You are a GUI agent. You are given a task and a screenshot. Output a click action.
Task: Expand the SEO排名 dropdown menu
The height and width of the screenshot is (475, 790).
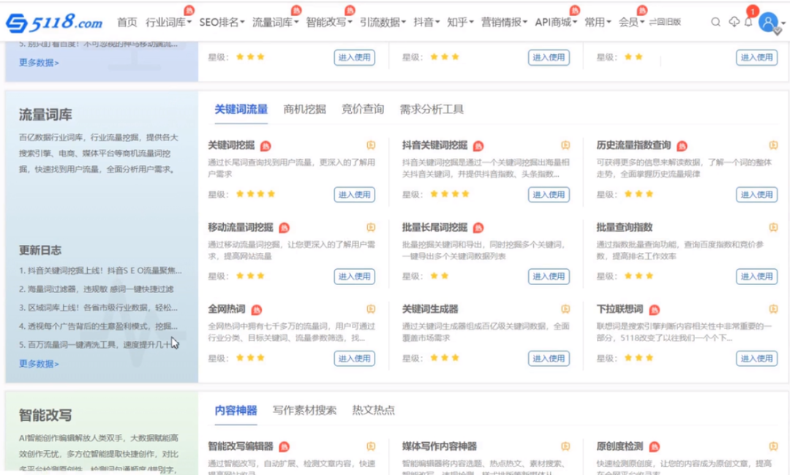tap(222, 22)
